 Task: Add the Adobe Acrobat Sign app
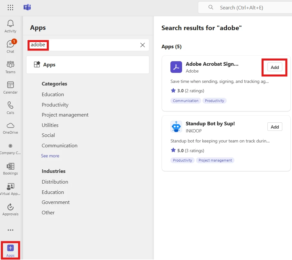pos(275,67)
